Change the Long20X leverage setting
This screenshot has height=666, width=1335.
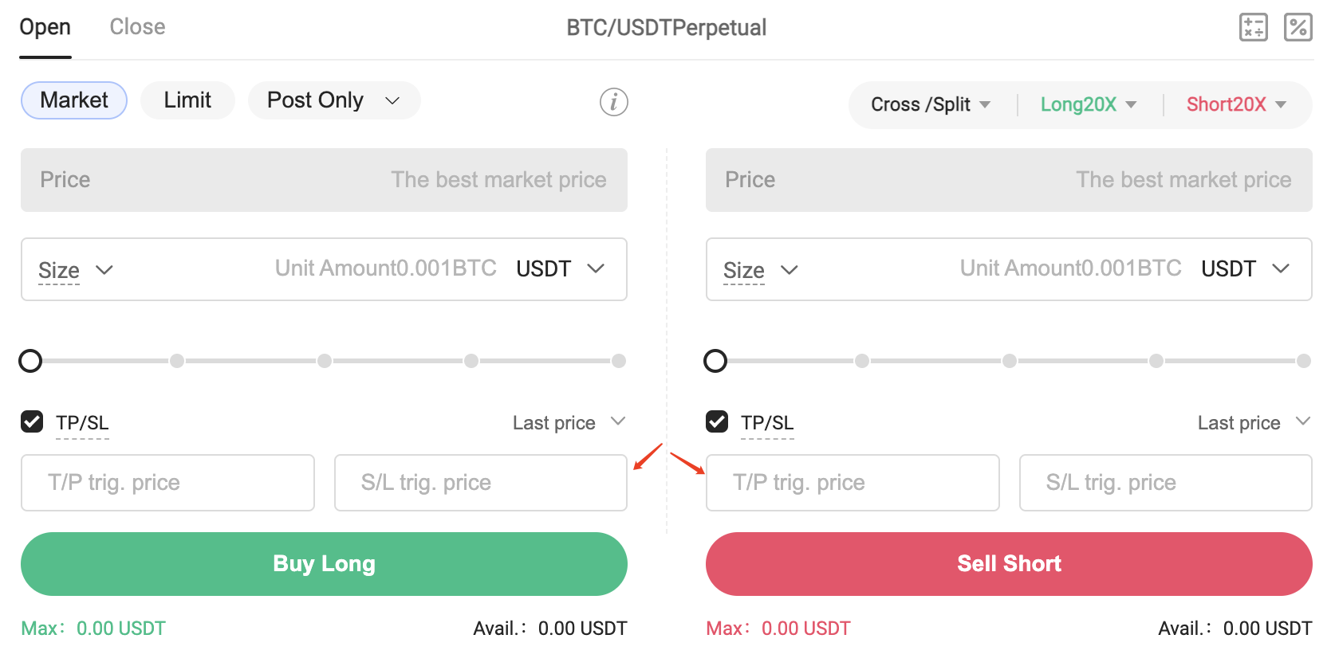click(1089, 104)
